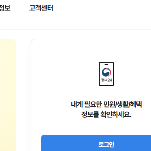
Task: Click the speaker notch of the phone icon
Action: 106,65
